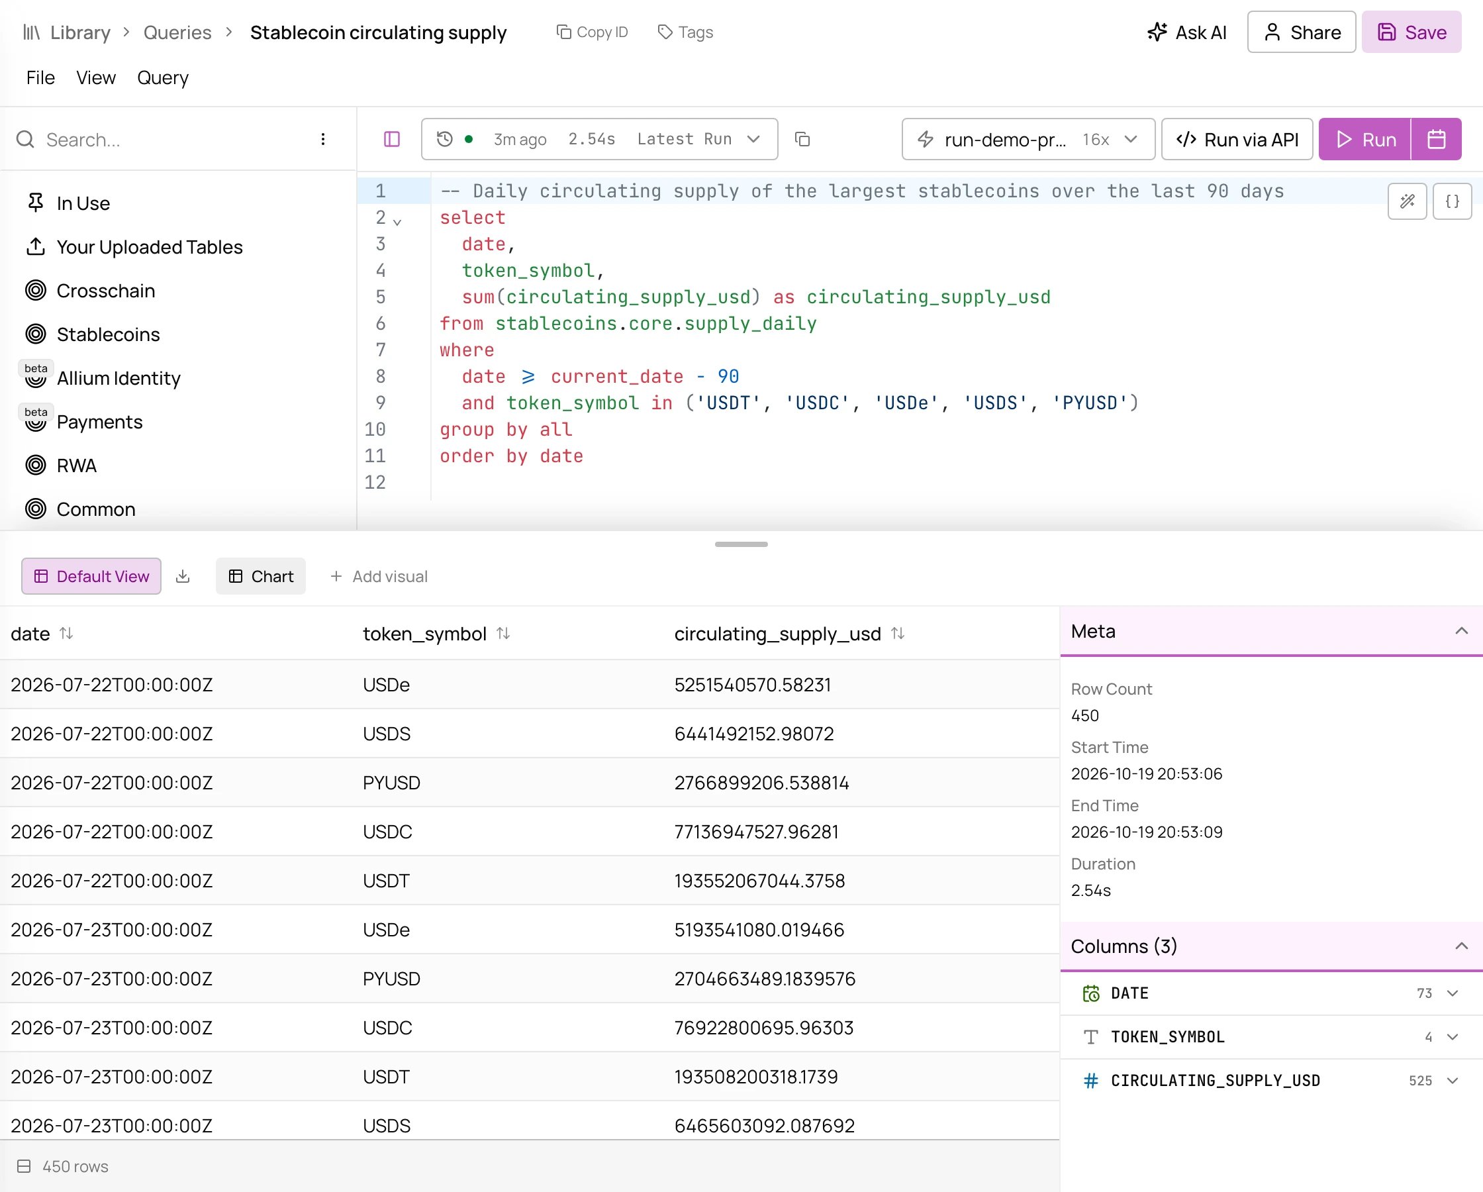Click the CIRCULATING_SUPPLY_USD number type icon

point(1091,1081)
